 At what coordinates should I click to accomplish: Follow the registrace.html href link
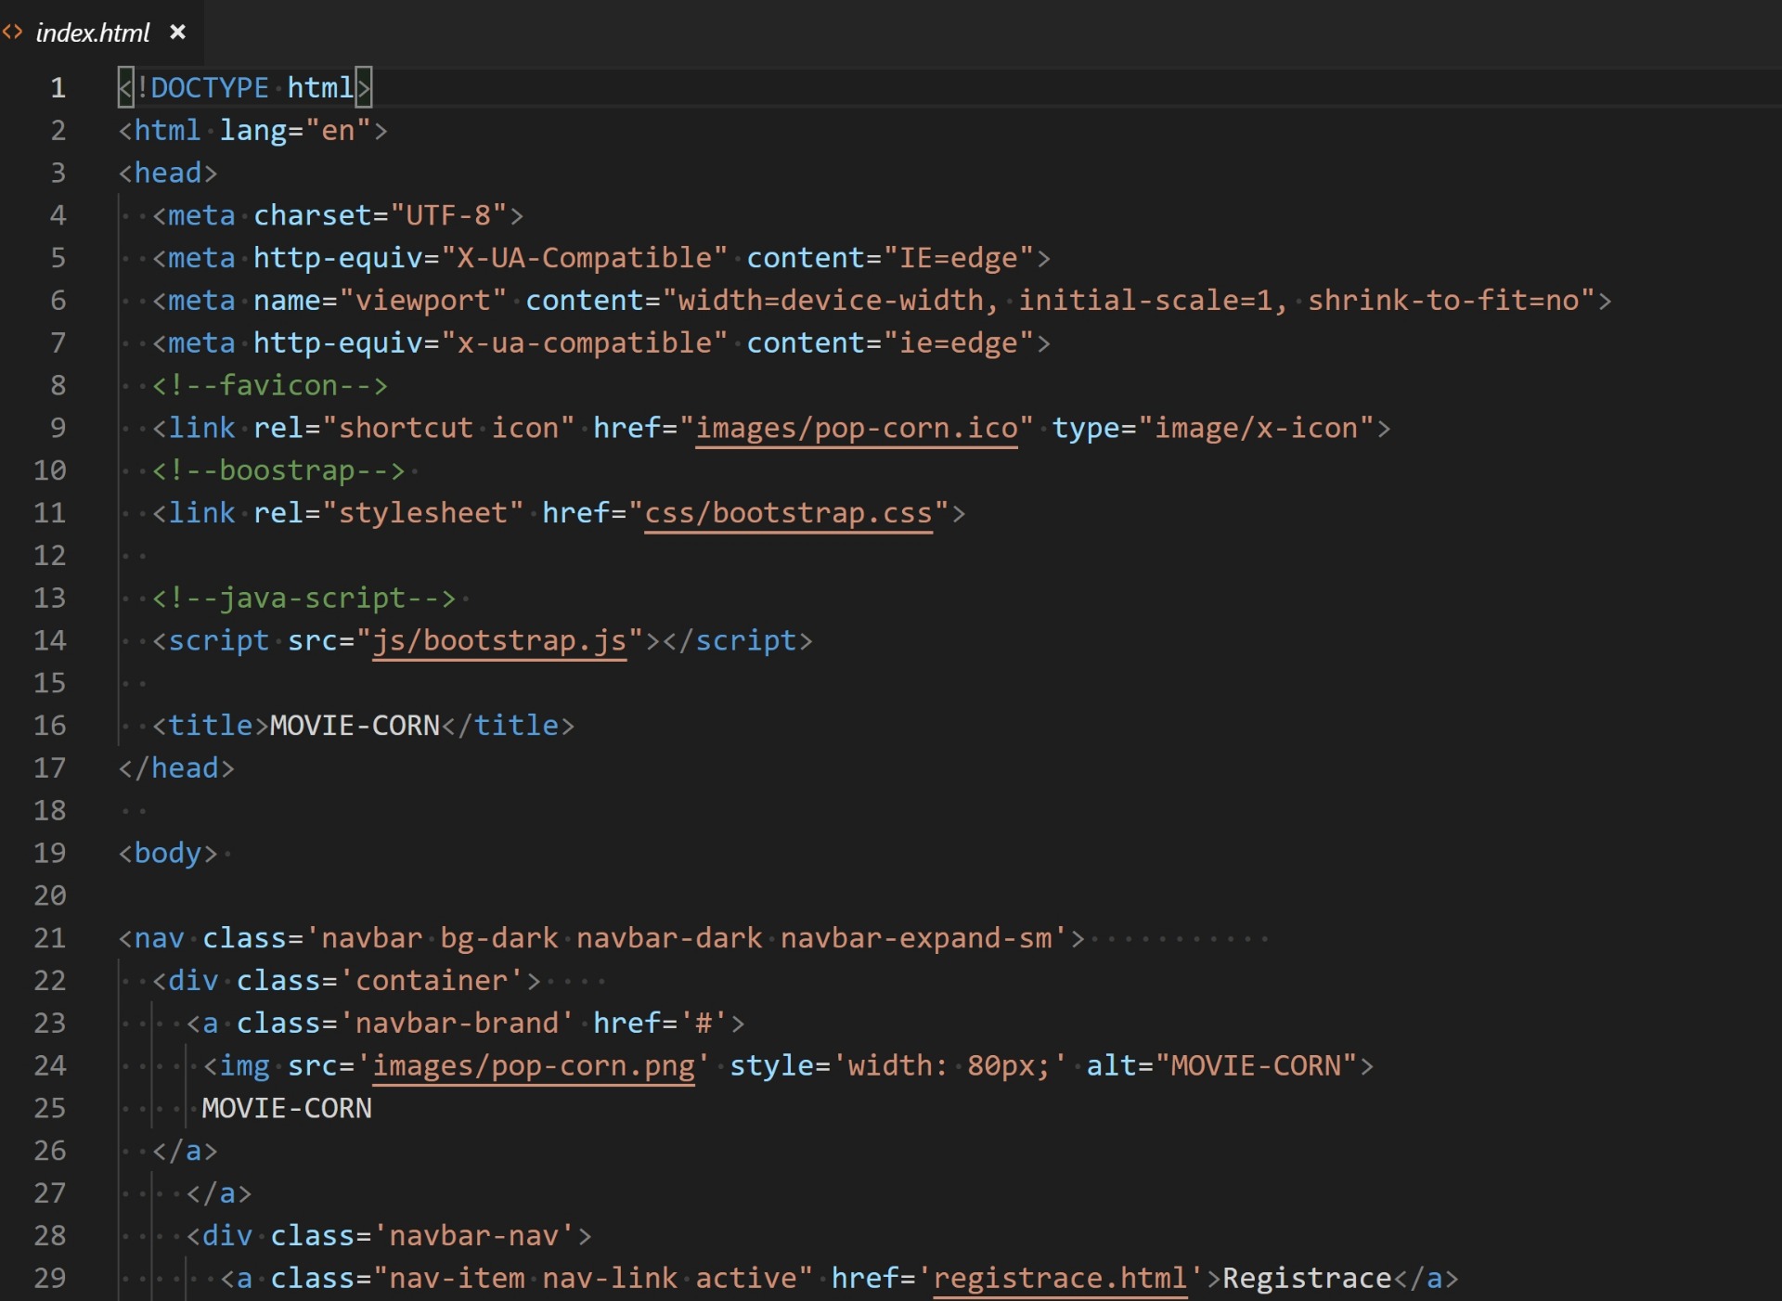click(1060, 1279)
